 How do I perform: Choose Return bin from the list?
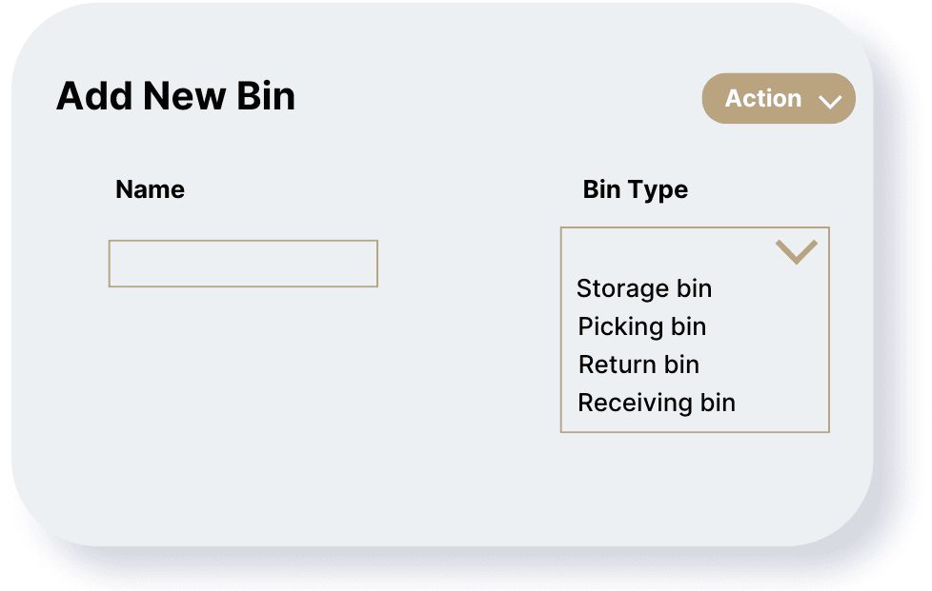(638, 364)
